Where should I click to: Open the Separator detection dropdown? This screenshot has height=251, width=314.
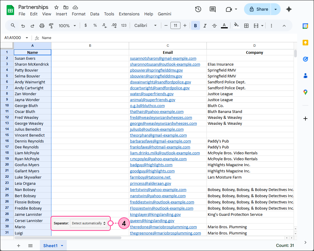89,223
